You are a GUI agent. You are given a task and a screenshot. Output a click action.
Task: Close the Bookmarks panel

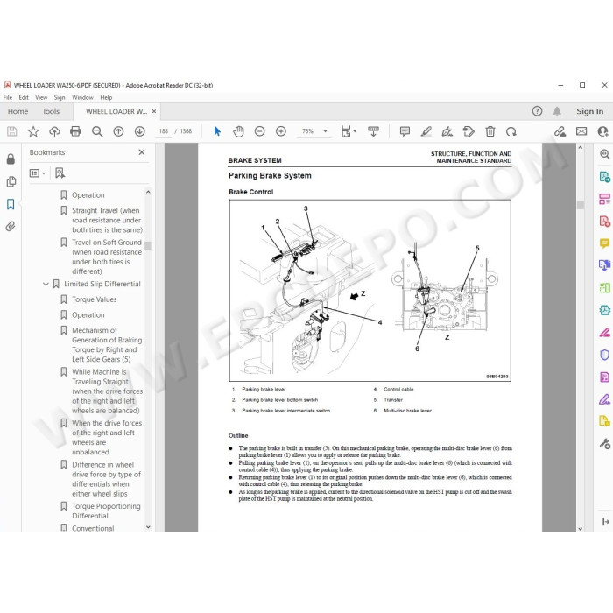coord(142,152)
